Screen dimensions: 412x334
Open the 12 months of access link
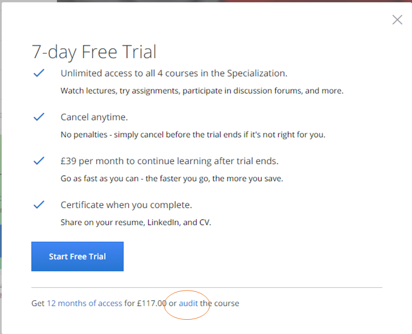pos(84,303)
